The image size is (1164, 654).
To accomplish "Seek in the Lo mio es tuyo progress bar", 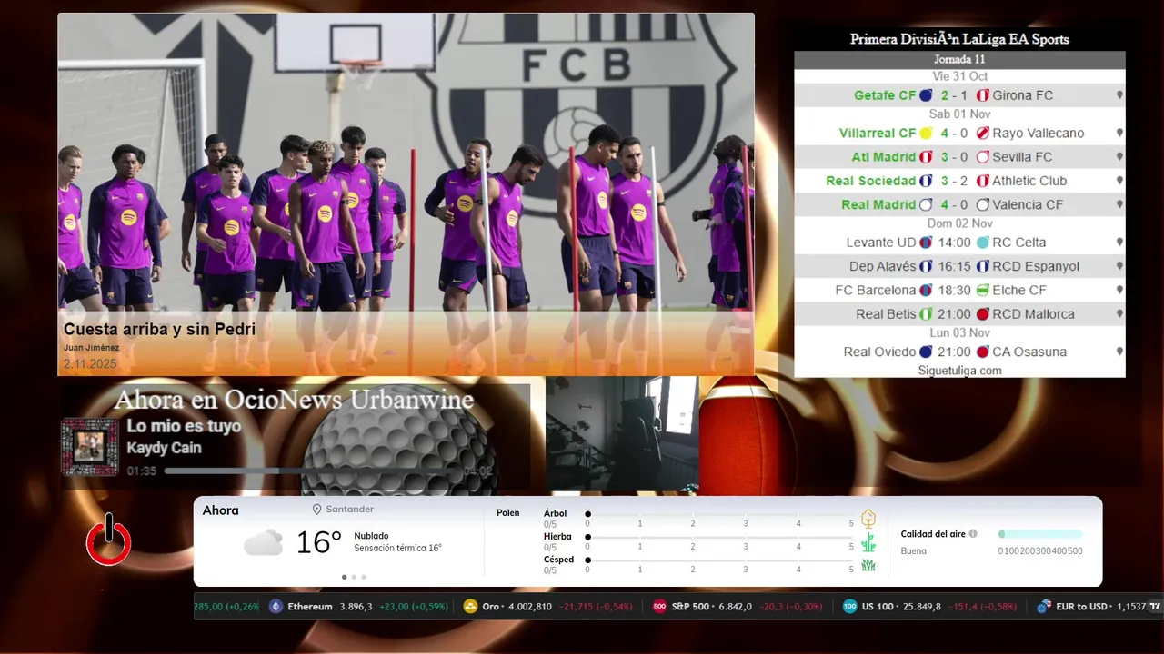I will (312, 471).
